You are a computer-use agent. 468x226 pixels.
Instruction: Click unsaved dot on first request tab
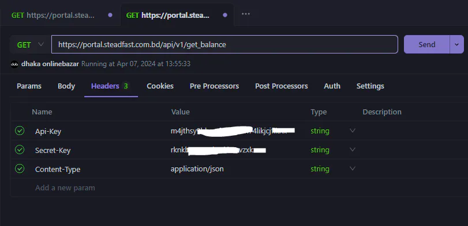coord(110,15)
